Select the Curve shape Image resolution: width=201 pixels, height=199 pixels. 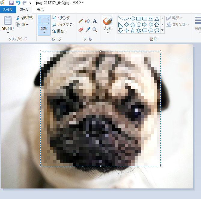tap(127, 19)
